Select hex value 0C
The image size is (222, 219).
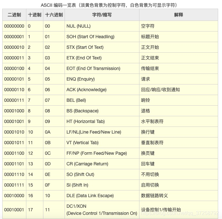(54, 153)
